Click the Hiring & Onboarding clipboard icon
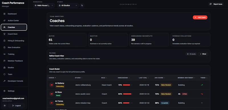The height and width of the screenshot is (110, 228). point(4,41)
